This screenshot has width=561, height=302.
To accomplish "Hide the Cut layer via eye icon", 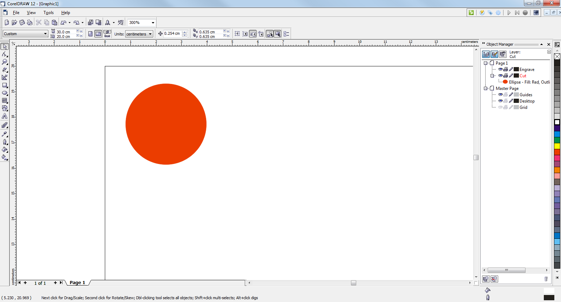I will (500, 75).
